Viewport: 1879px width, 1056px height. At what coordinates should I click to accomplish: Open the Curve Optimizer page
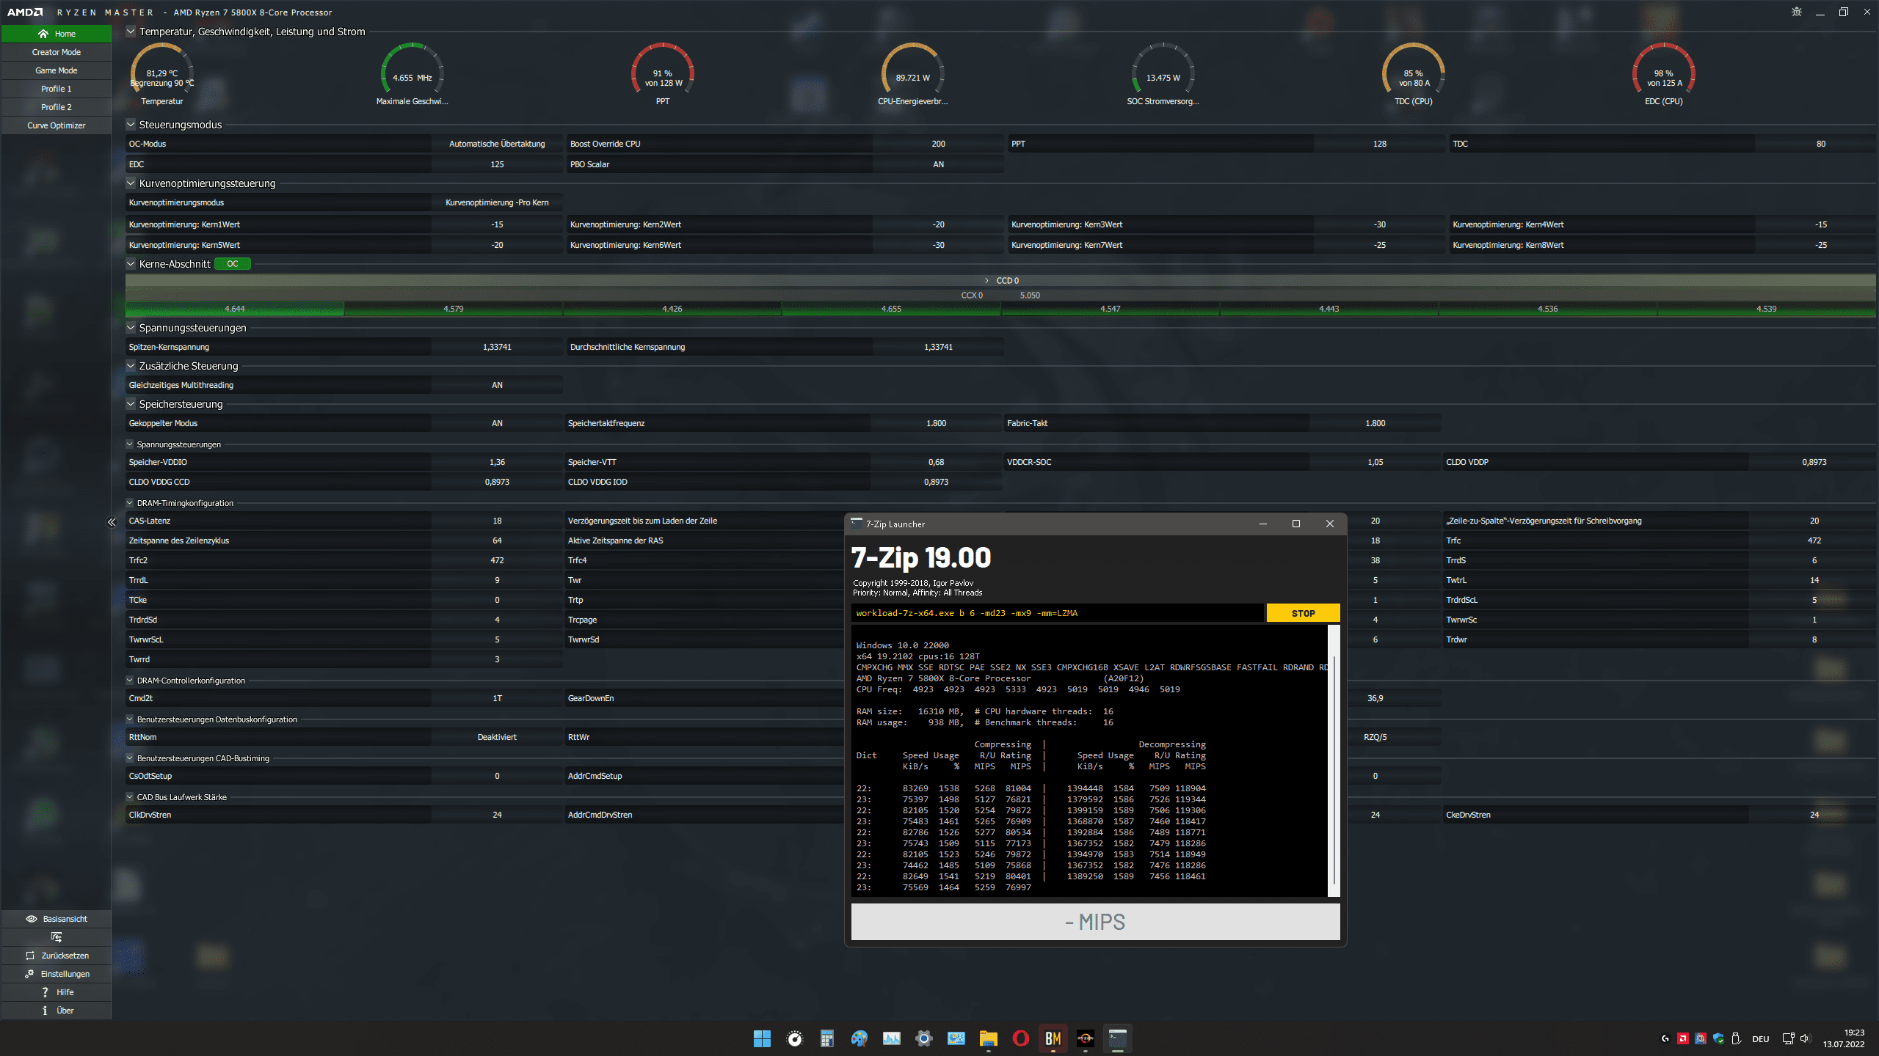coord(57,125)
